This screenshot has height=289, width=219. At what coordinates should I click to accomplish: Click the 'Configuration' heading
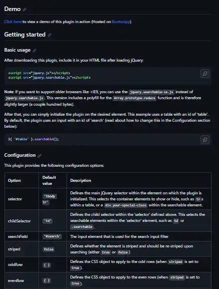click(20, 155)
